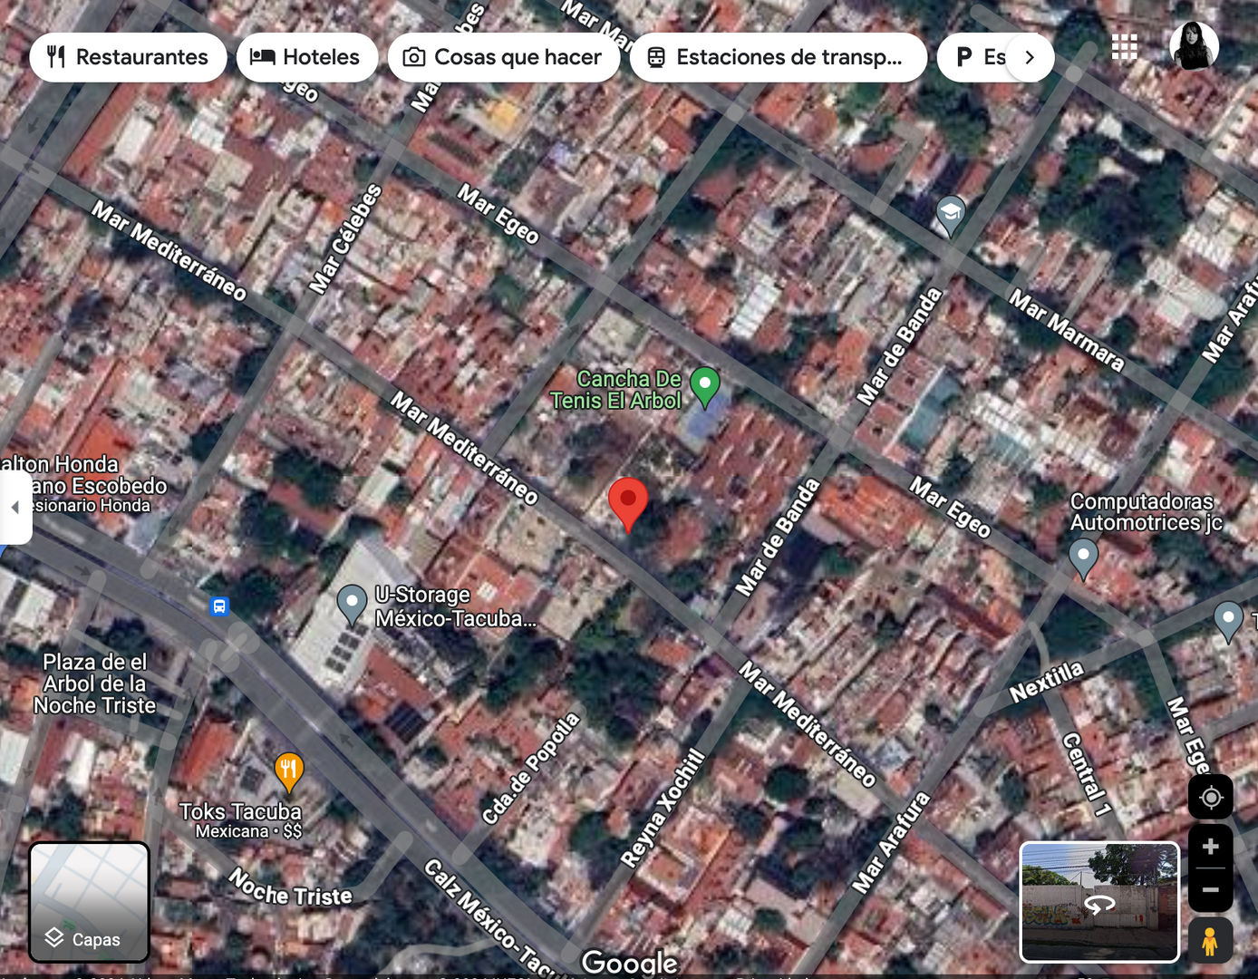Select the Toks Tacuba restaurant pin
This screenshot has height=979, width=1258.
(x=288, y=774)
